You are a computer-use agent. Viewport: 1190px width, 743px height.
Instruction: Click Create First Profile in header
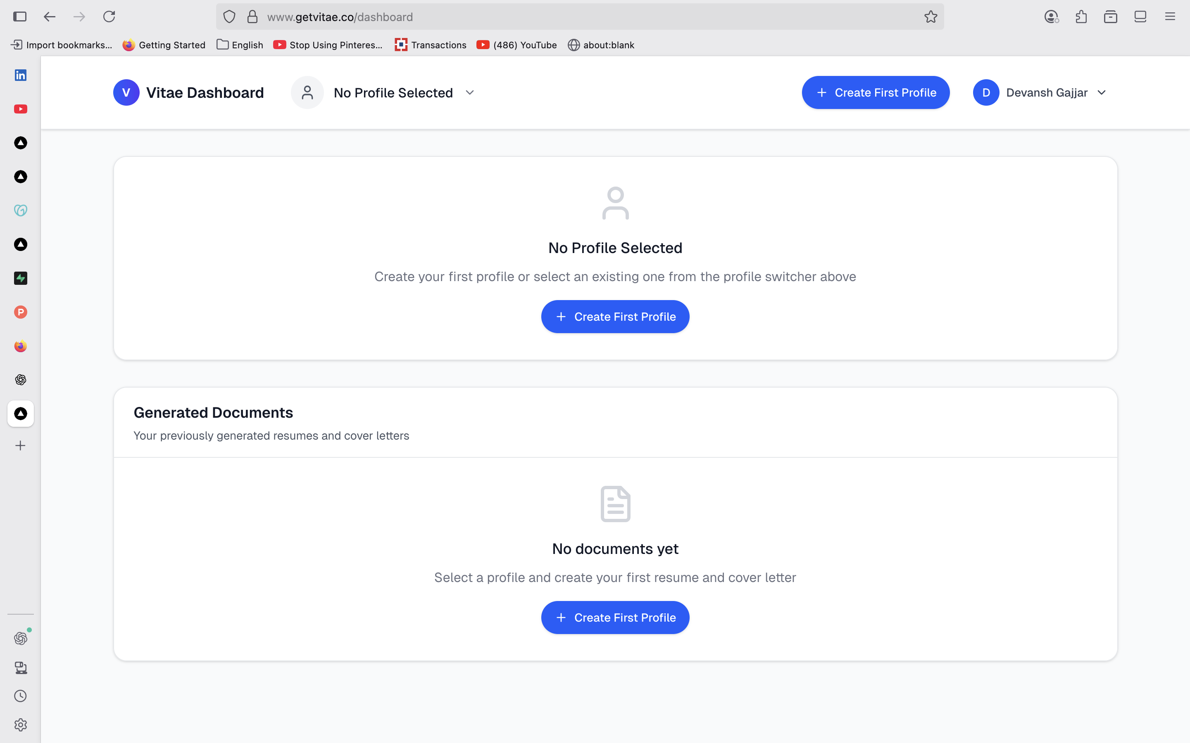click(x=875, y=92)
